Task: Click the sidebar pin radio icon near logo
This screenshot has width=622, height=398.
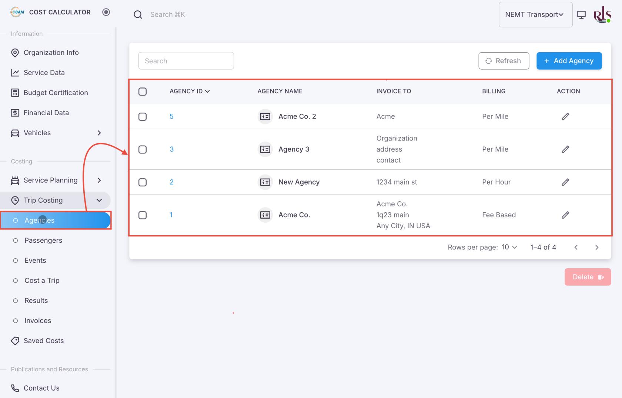Action: 106,12
